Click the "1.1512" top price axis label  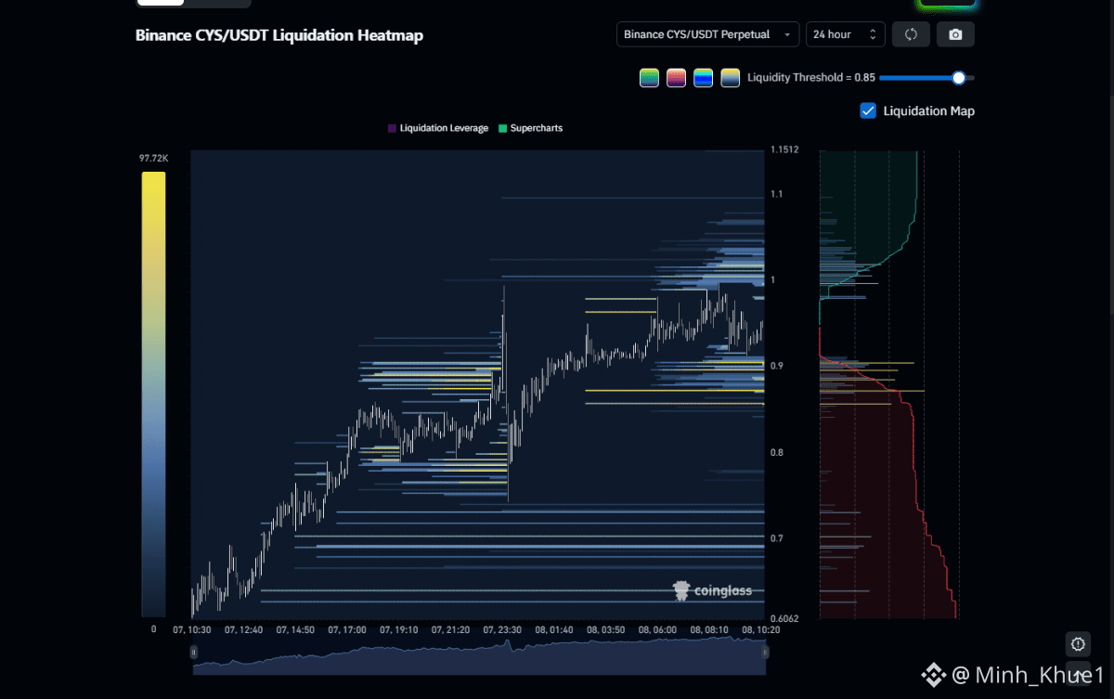point(784,149)
